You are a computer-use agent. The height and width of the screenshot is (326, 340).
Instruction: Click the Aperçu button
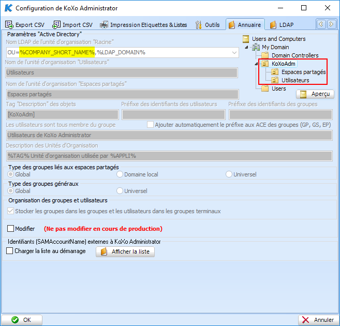click(x=315, y=94)
